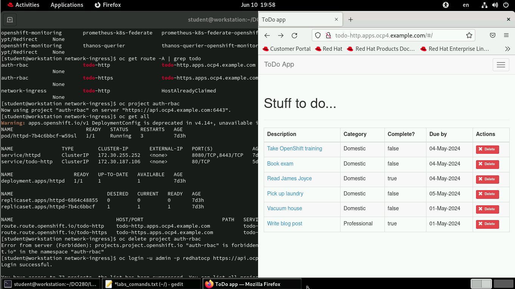Click the browser back navigation arrow
Image resolution: width=515 pixels, height=289 pixels.
[x=267, y=35]
